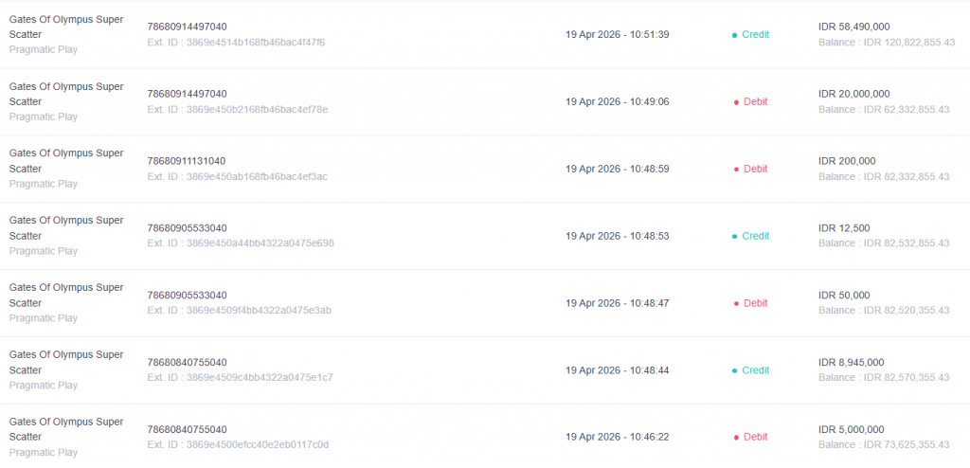
Task: Click Ext. ID ending in 0117c0d
Action: coord(238,445)
